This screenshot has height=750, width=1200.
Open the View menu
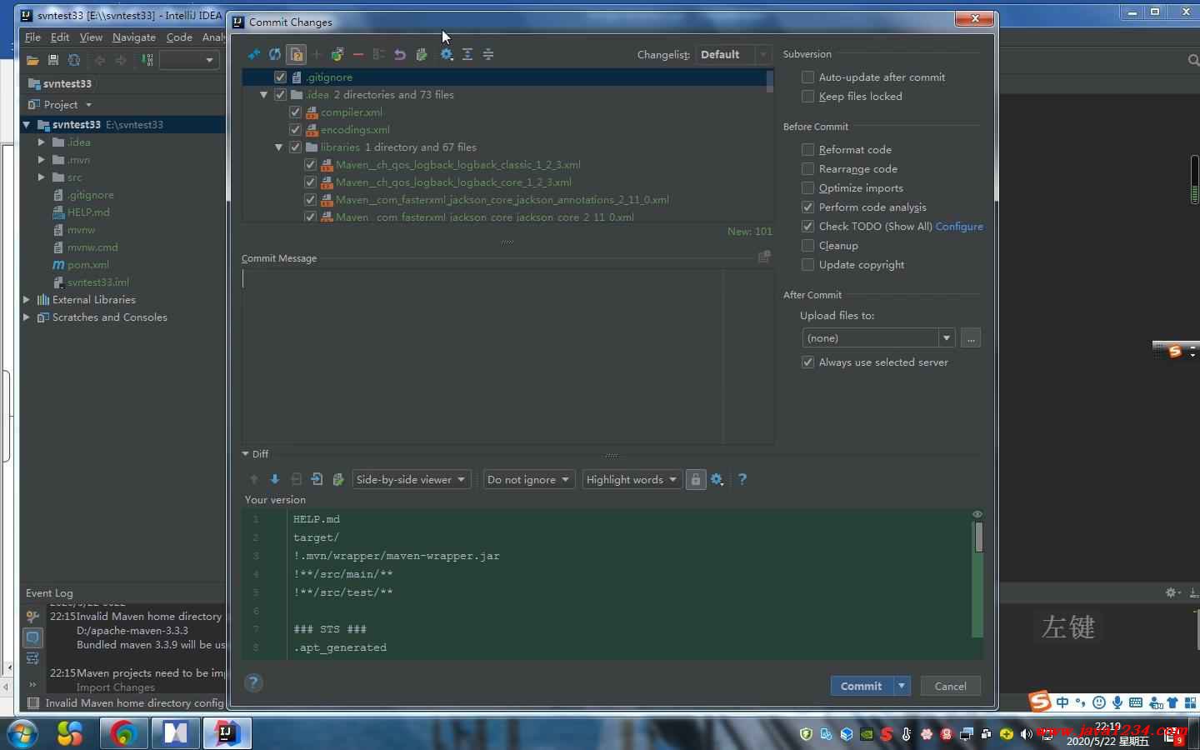91,37
